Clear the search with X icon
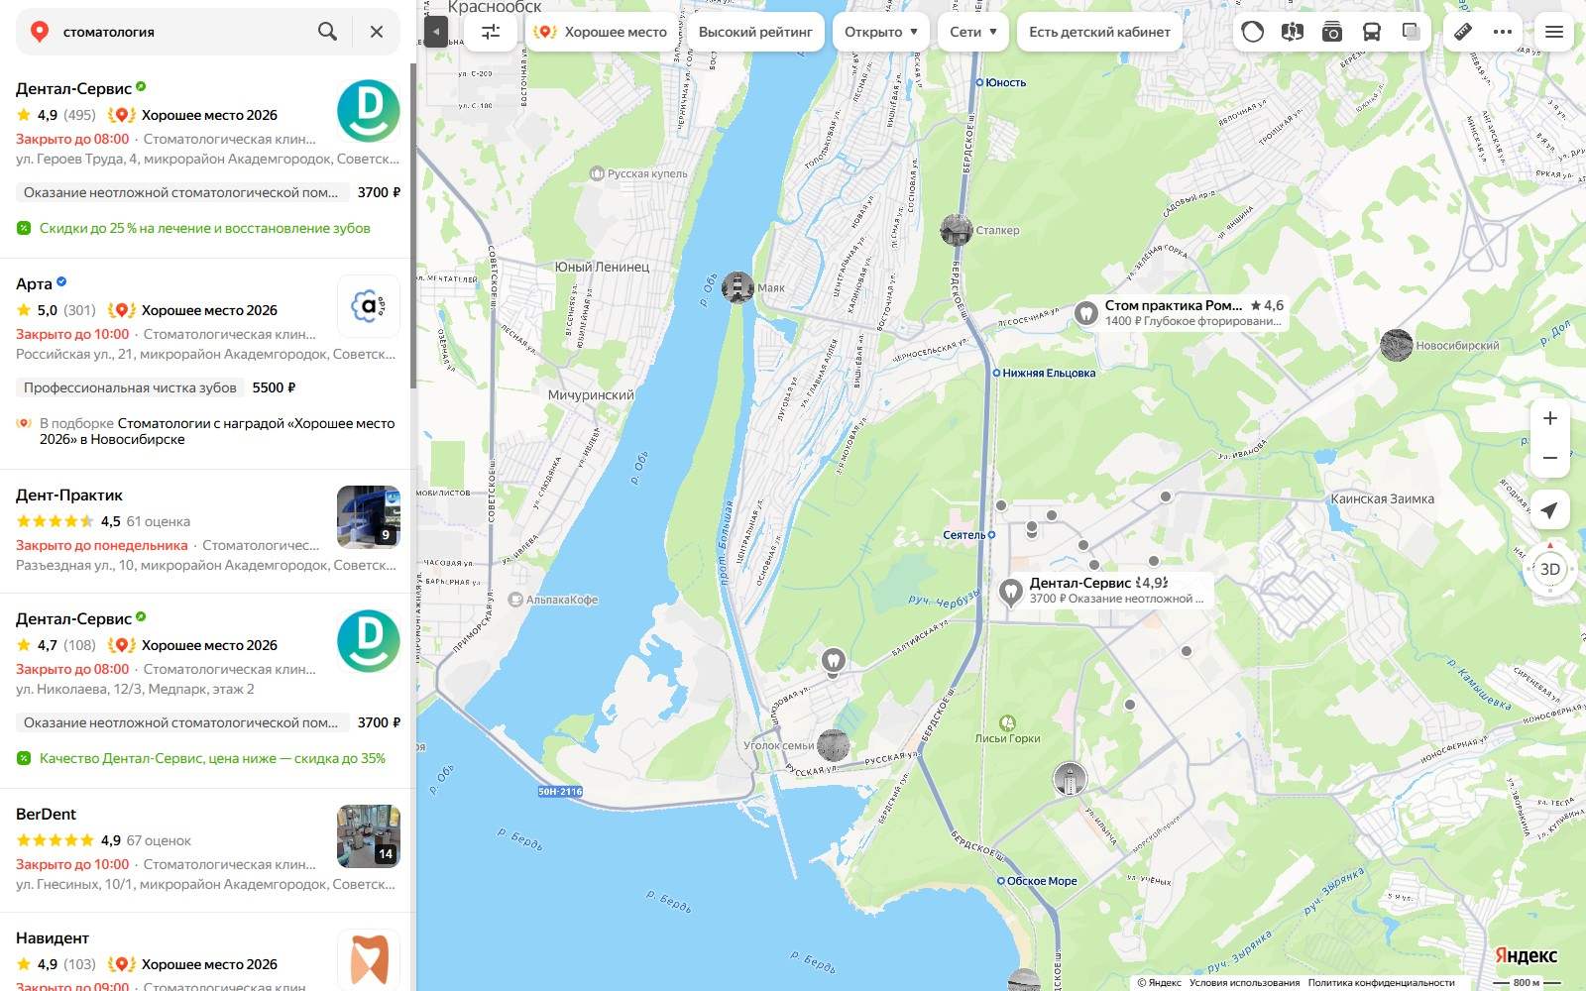1586x991 pixels. coord(377,32)
